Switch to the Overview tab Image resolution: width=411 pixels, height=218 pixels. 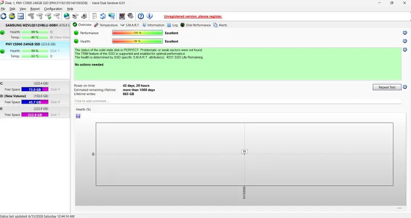pos(82,25)
